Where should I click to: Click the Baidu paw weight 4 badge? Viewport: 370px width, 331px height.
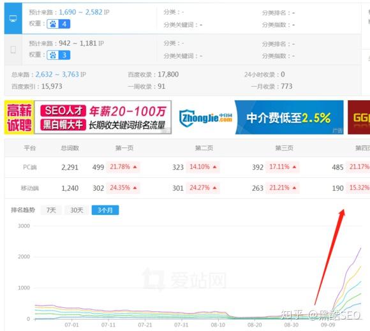[58, 24]
